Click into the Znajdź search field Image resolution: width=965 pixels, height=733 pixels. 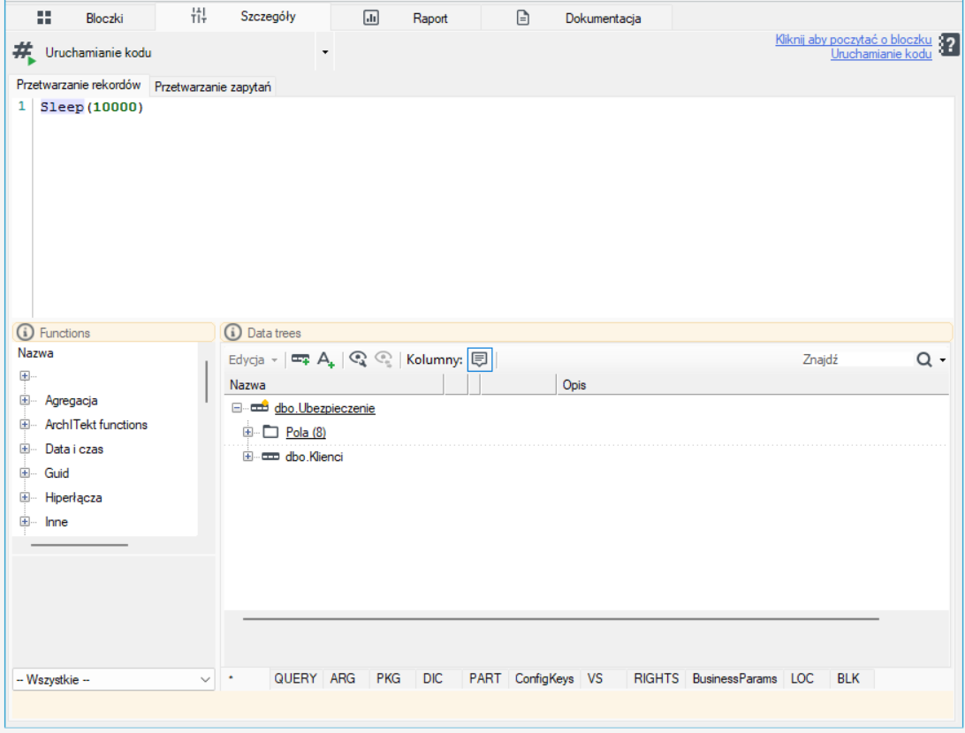point(855,359)
